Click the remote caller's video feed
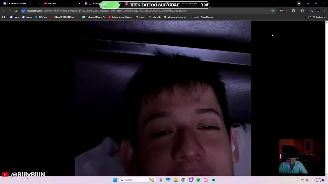 tap(163, 98)
